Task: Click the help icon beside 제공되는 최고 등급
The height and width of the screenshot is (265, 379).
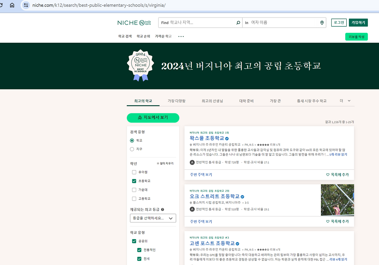Action: point(163,210)
